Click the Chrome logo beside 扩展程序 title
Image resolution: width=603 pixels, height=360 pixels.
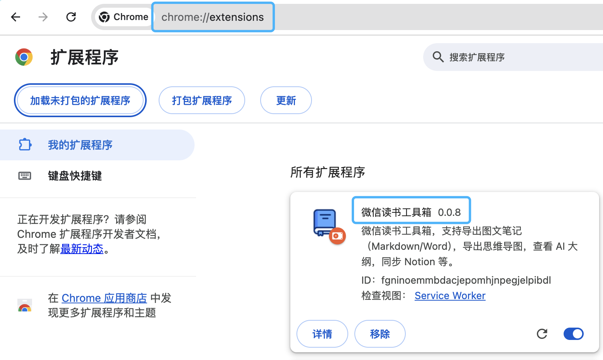click(24, 57)
